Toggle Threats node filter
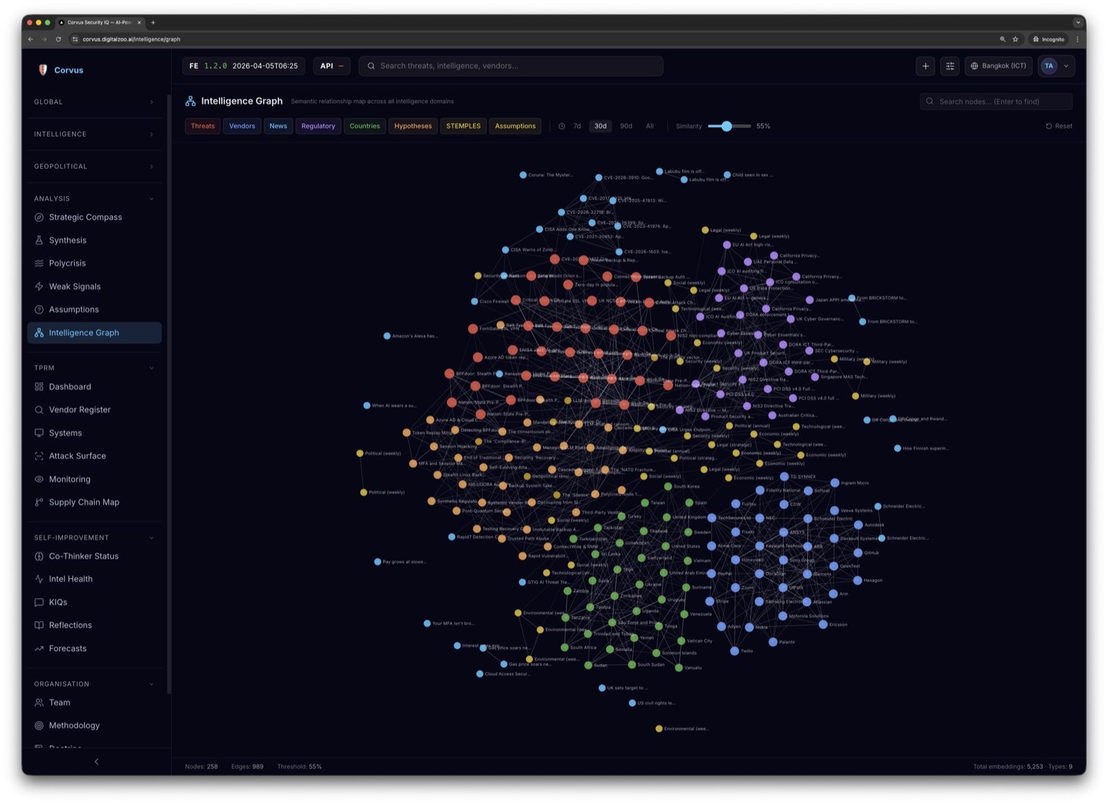 pyautogui.click(x=203, y=127)
